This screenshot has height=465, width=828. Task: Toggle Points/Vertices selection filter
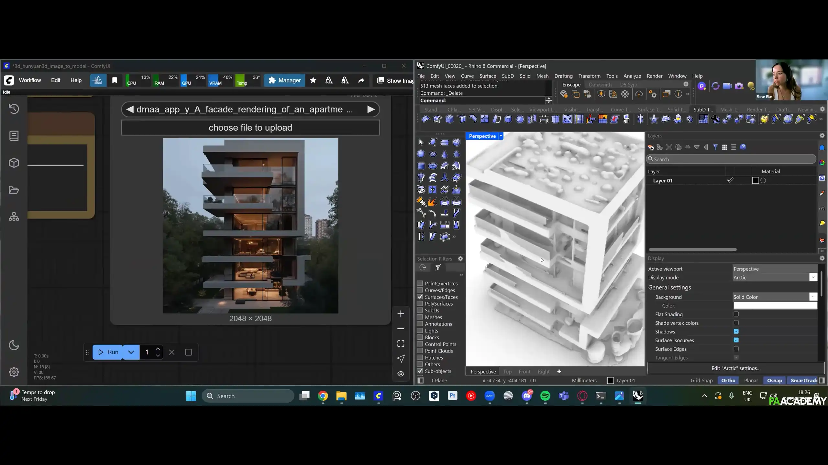click(x=420, y=283)
